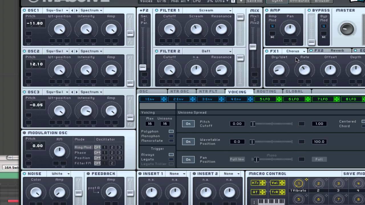Viewport: 365px width, 205px height.
Task: Click the Filter 1 Scream knob
Action: coord(196,29)
